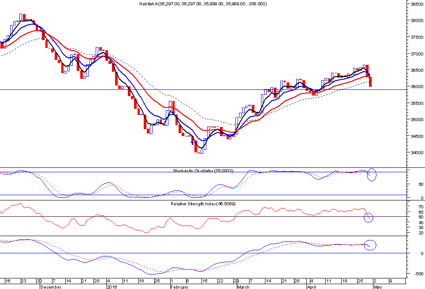The width and height of the screenshot is (425, 289).
Task: Click the lowest hollow candlestick near 34000
Action: pyautogui.click(x=202, y=152)
